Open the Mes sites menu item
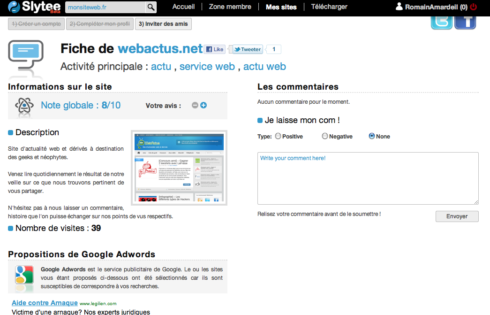The width and height of the screenshot is (490, 315). tap(281, 7)
